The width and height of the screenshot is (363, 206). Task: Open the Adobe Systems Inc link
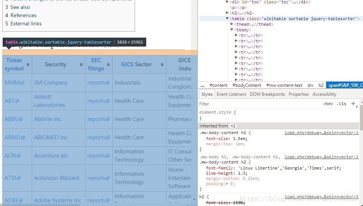(58, 200)
